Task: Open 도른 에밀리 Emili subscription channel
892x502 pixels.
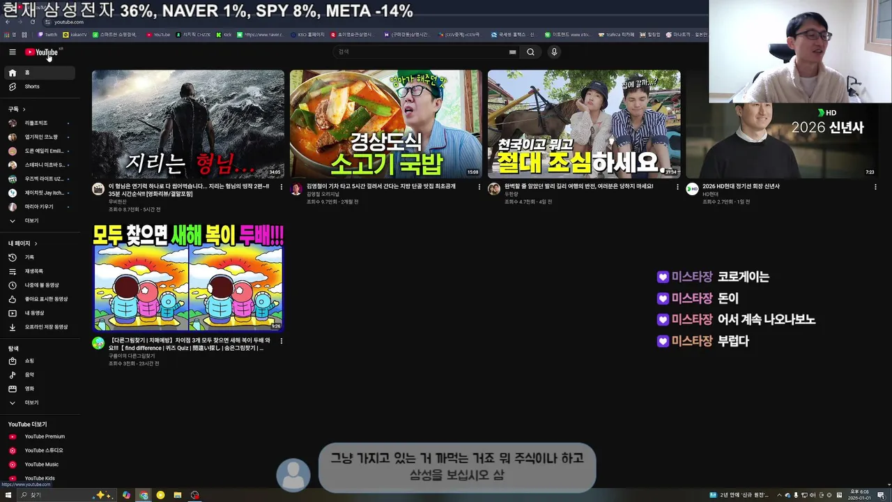Action: pyautogui.click(x=40, y=151)
